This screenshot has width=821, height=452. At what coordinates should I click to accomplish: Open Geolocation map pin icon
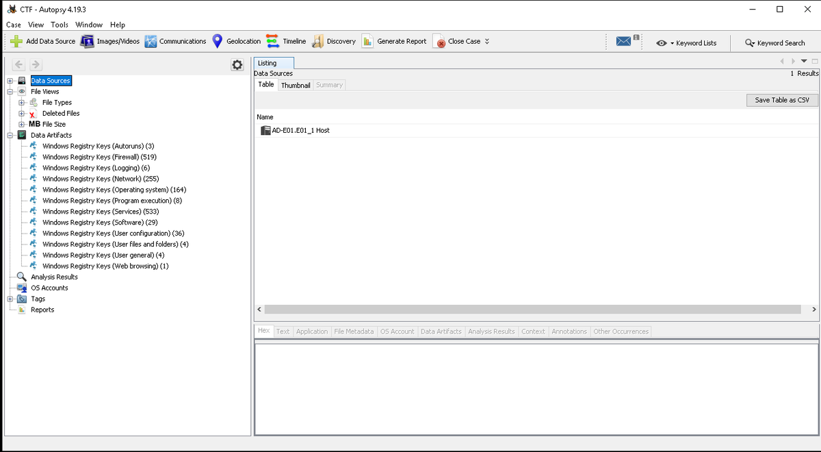pyautogui.click(x=218, y=41)
